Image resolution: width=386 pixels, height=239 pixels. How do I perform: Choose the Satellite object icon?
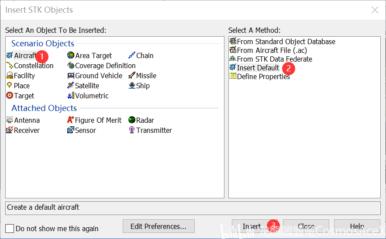[x=71, y=86]
